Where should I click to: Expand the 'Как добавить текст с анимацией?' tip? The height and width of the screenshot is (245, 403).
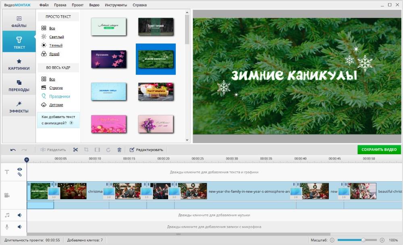(71, 123)
